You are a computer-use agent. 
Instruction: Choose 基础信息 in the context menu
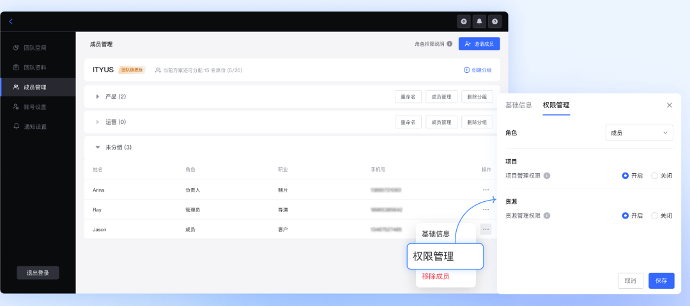436,234
